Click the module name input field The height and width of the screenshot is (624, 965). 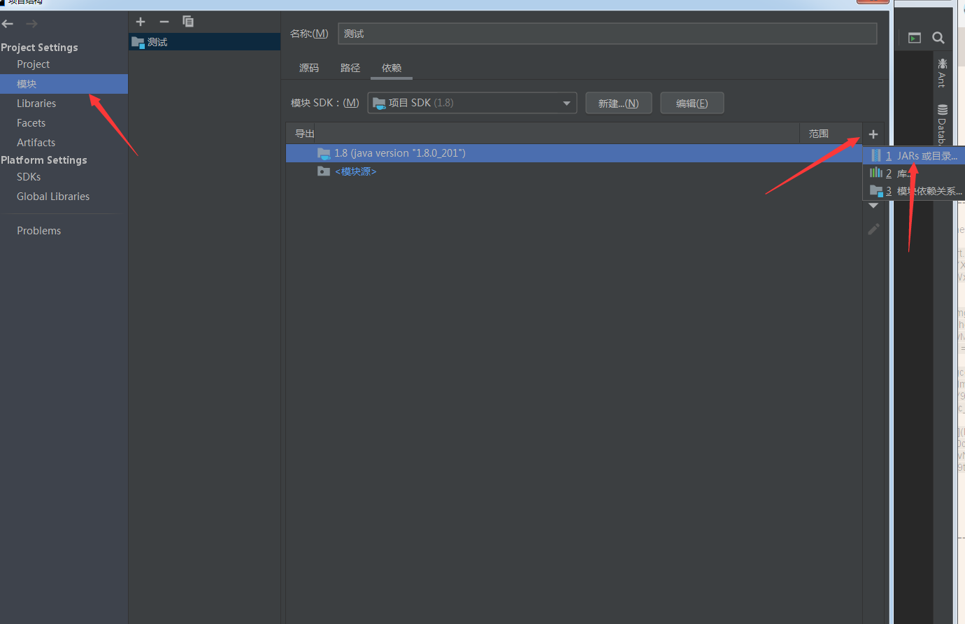607,34
